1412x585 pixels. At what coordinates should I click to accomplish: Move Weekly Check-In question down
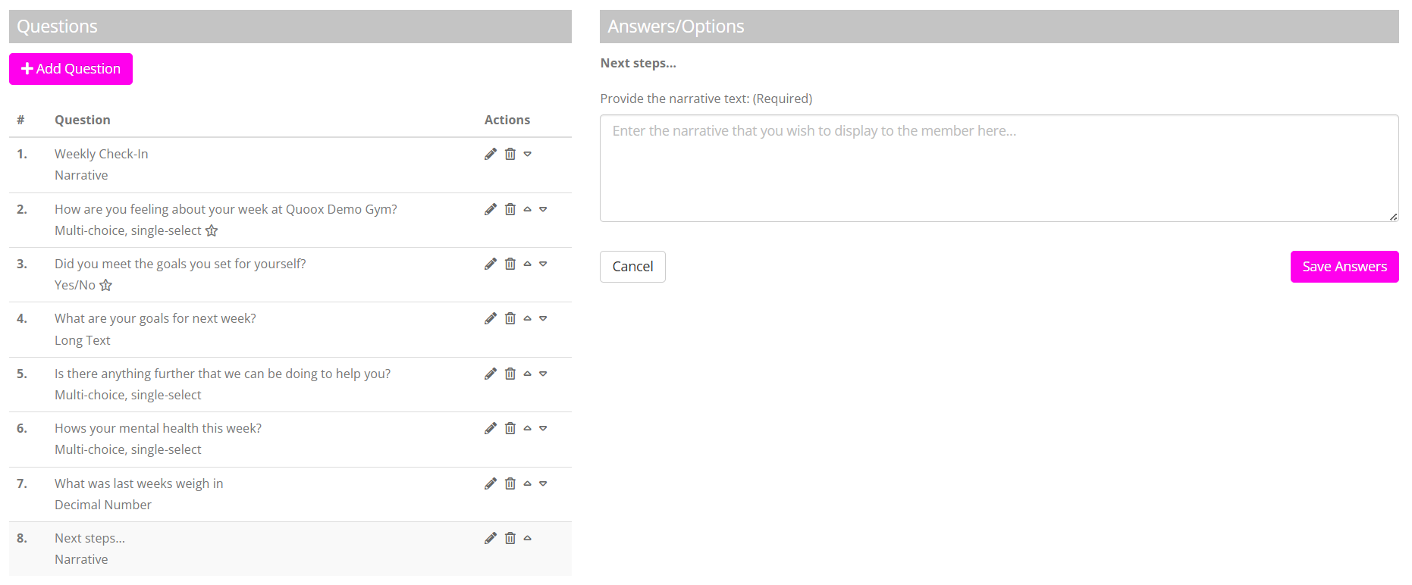point(528,154)
